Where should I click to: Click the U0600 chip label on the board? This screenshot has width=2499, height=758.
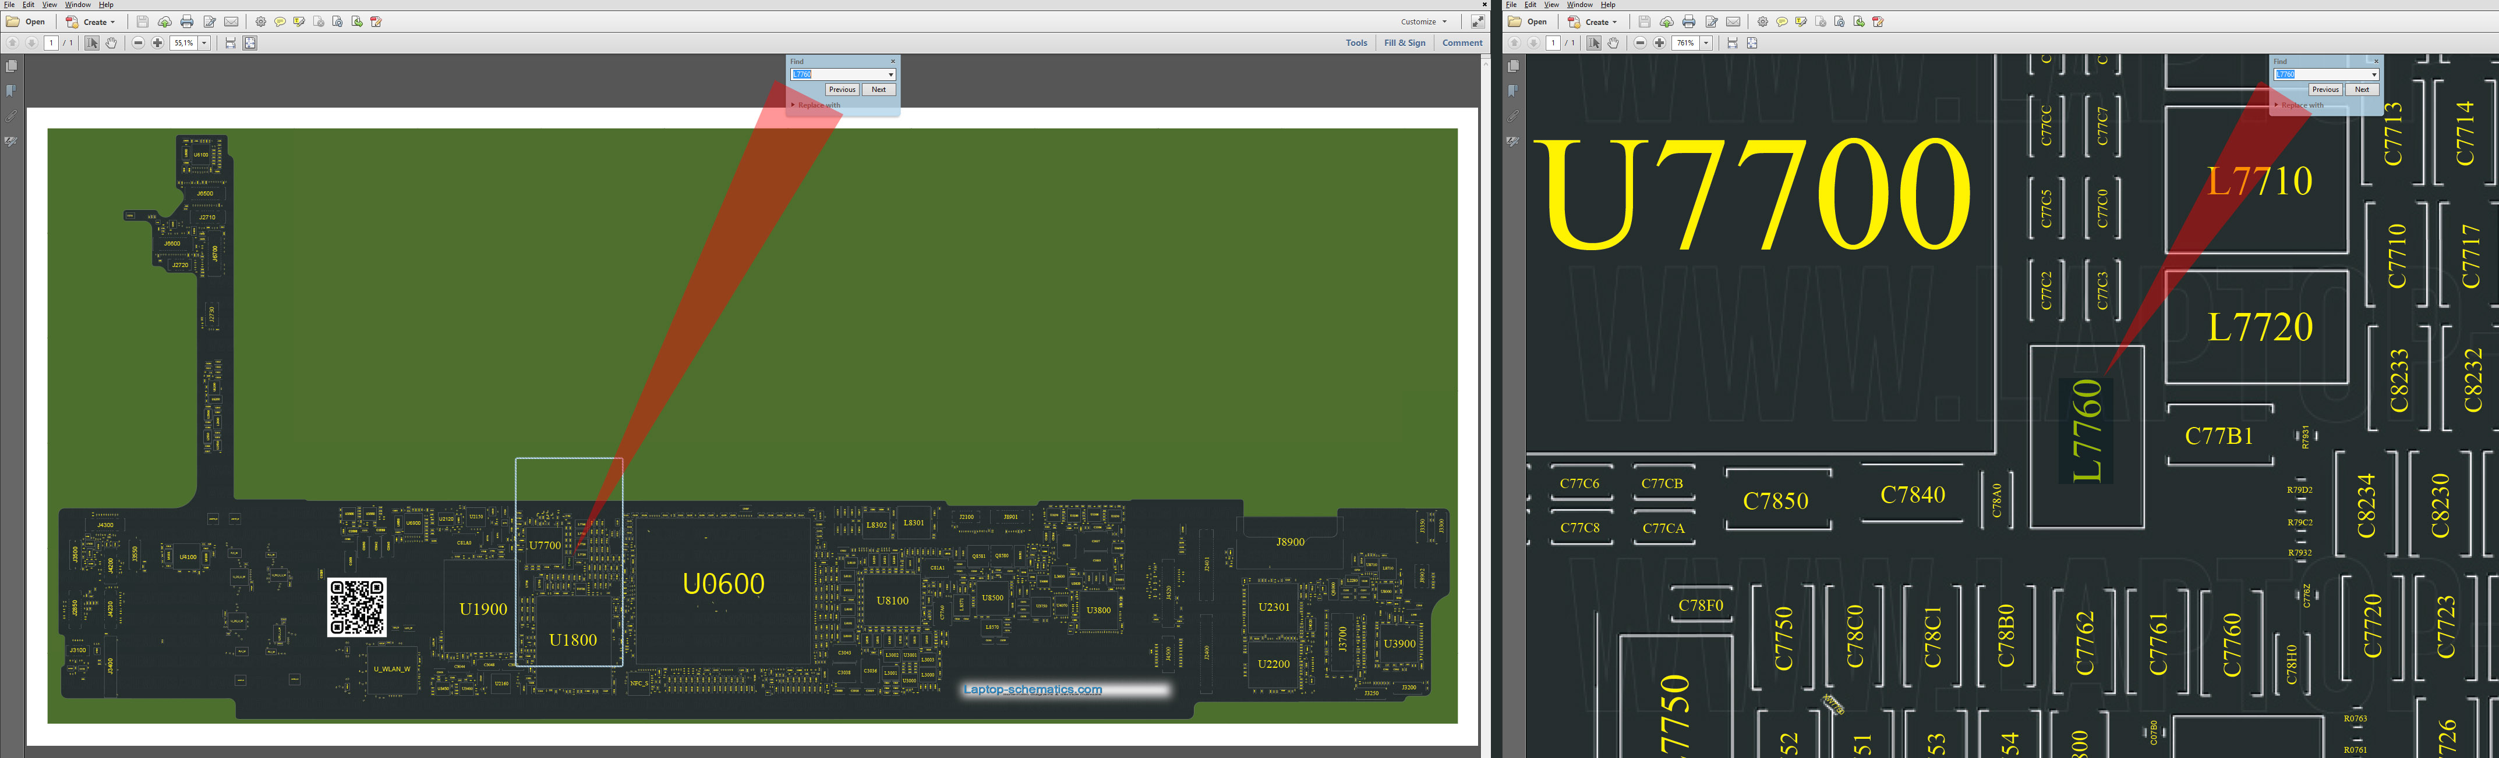pyautogui.click(x=724, y=583)
